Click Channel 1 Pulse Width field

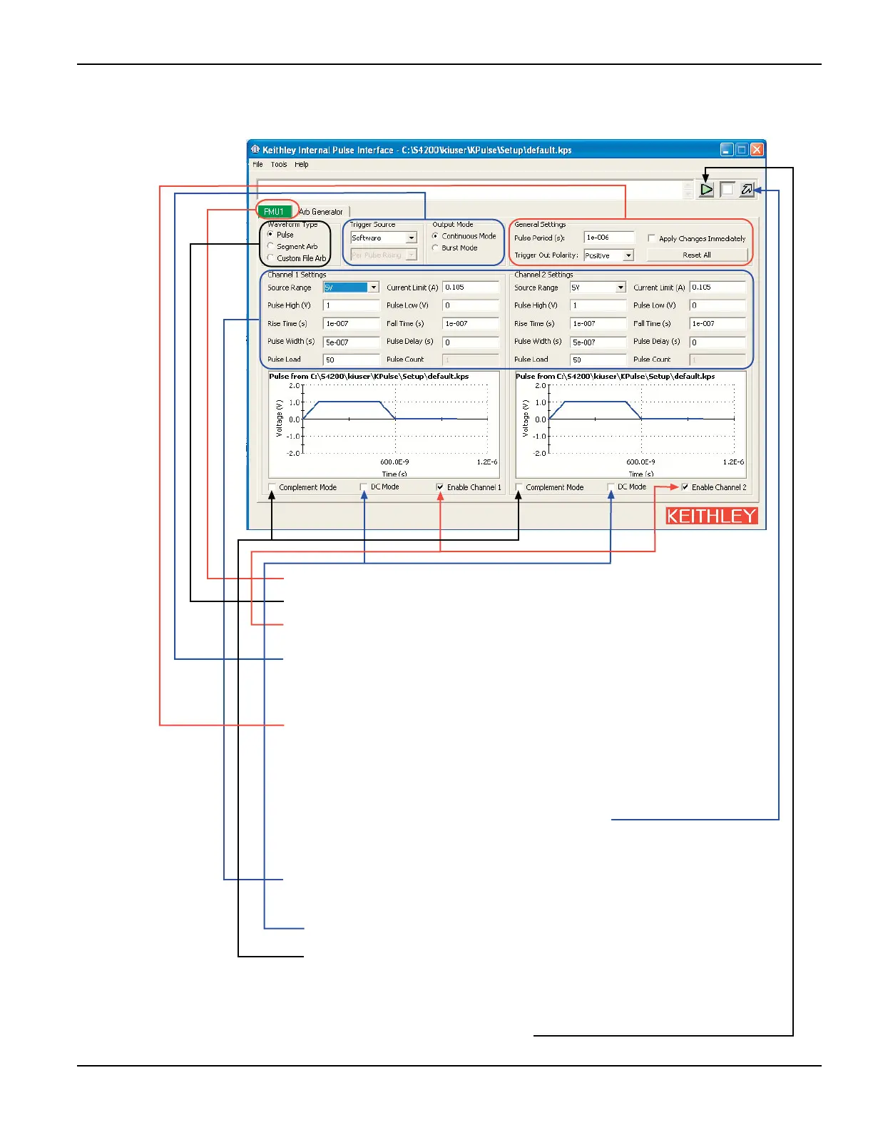click(x=351, y=342)
